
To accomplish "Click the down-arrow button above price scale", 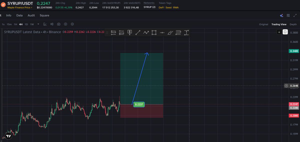I will point(279,32).
